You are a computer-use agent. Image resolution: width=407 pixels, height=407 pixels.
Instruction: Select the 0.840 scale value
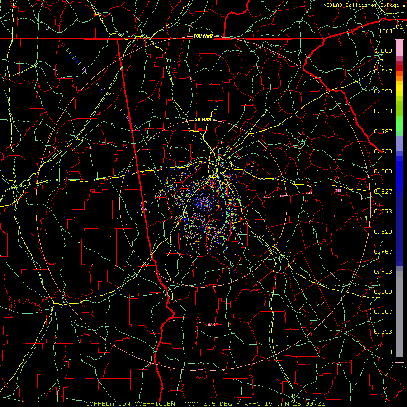pos(383,111)
